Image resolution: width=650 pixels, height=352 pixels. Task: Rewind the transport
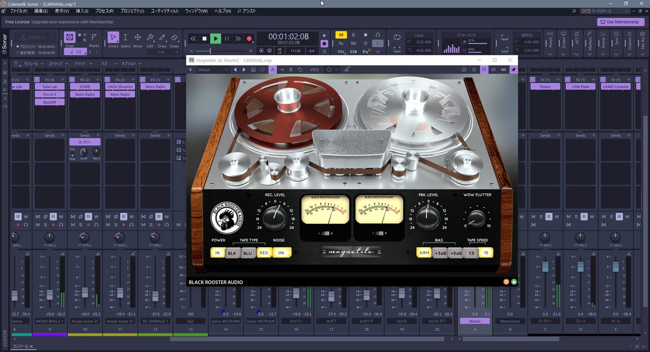coord(193,38)
